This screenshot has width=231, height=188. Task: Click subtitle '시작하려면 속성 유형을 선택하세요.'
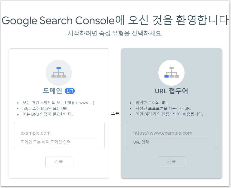(115, 33)
